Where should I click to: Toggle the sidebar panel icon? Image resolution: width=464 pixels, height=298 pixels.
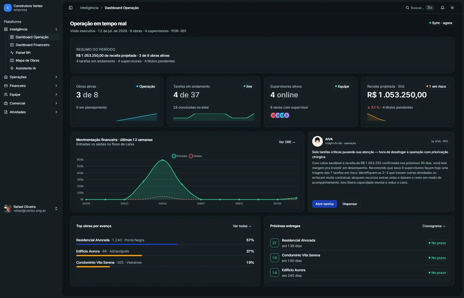pos(71,8)
